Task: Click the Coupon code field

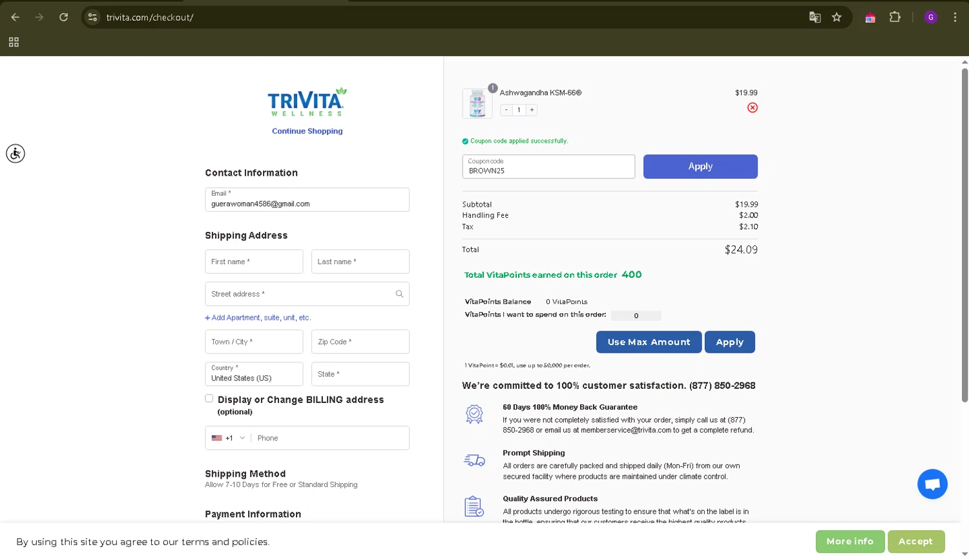Action: point(549,167)
